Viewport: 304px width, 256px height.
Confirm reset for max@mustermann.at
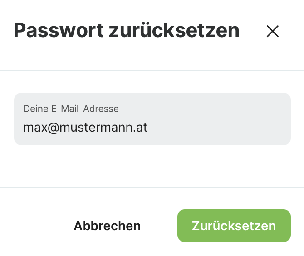pyautogui.click(x=234, y=226)
